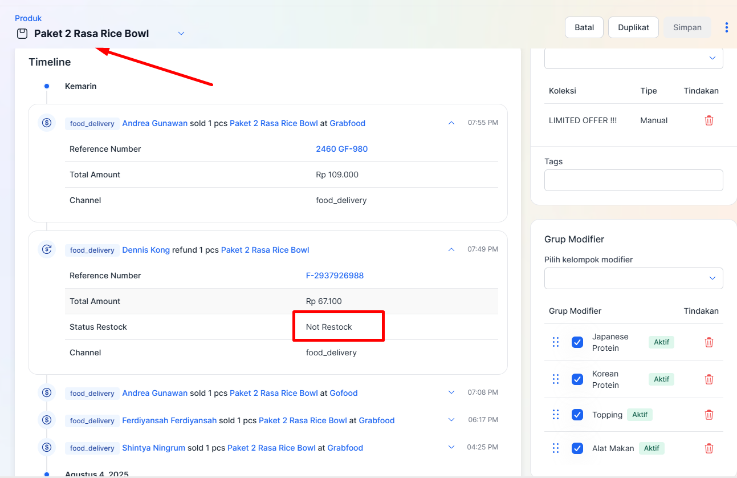Click the Batal button

pyautogui.click(x=584, y=27)
